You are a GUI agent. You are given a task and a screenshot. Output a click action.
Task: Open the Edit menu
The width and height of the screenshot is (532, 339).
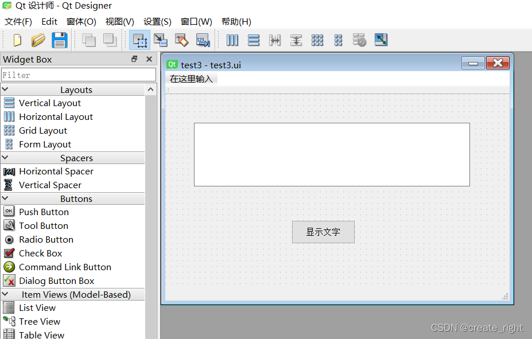pos(49,22)
